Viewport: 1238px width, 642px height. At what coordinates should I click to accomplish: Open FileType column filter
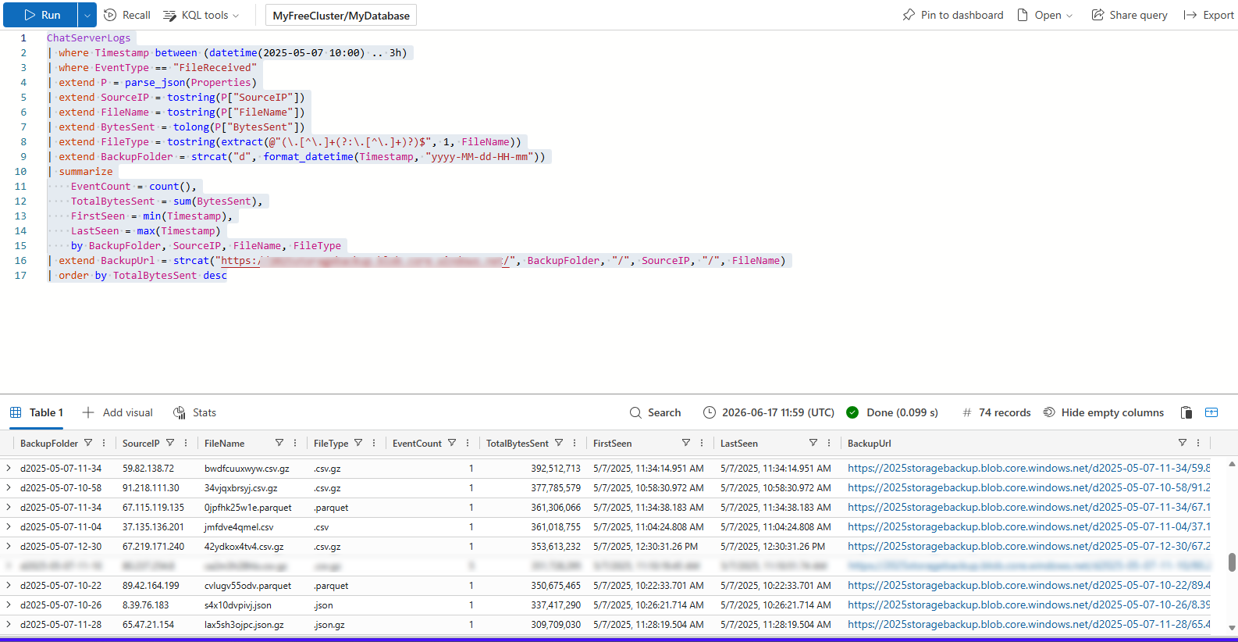point(358,443)
